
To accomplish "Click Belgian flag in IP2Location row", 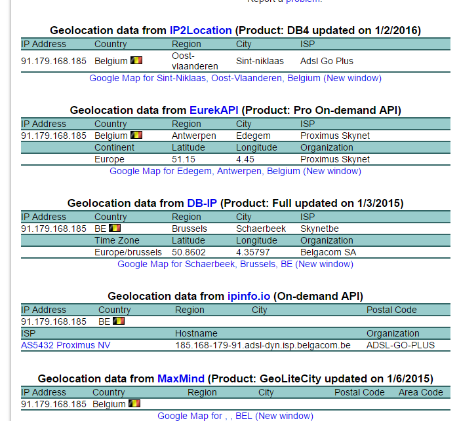I will 136,60.
